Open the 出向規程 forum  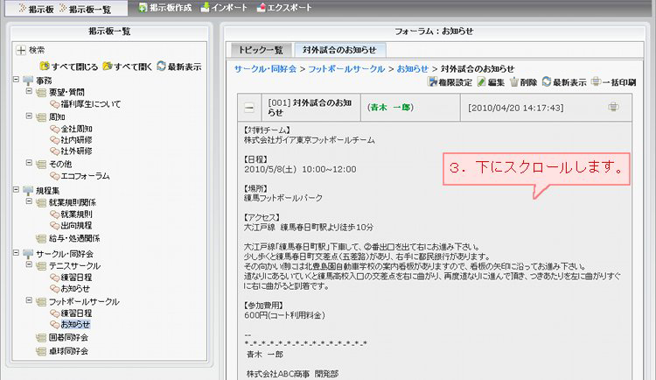pos(77,225)
